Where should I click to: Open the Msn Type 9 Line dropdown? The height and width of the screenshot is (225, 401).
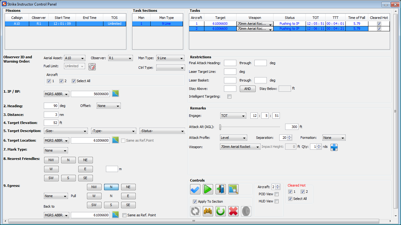[x=171, y=58]
